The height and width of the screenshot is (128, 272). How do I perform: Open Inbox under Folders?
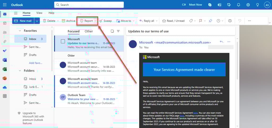(x=33, y=79)
